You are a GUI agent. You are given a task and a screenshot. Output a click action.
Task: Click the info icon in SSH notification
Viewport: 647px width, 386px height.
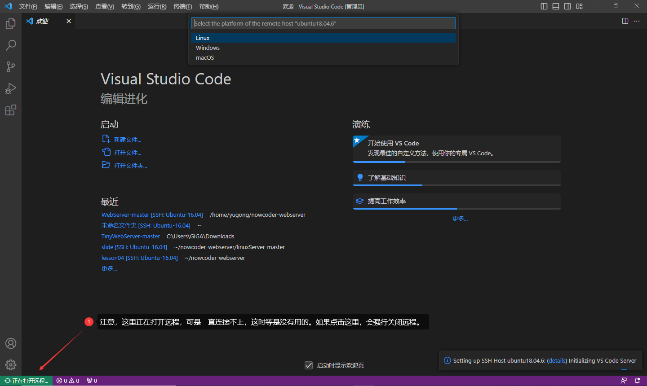click(x=448, y=360)
